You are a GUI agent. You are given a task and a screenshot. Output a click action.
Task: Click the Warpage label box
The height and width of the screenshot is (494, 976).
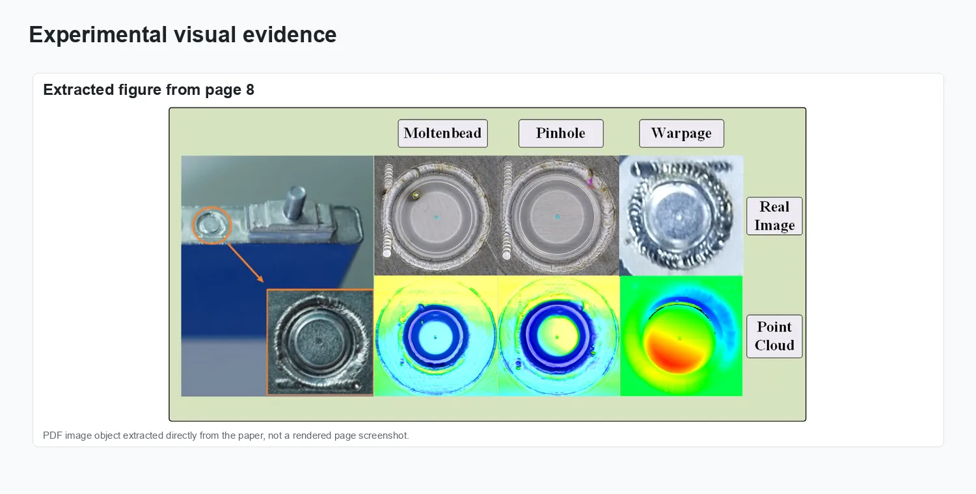click(x=681, y=133)
